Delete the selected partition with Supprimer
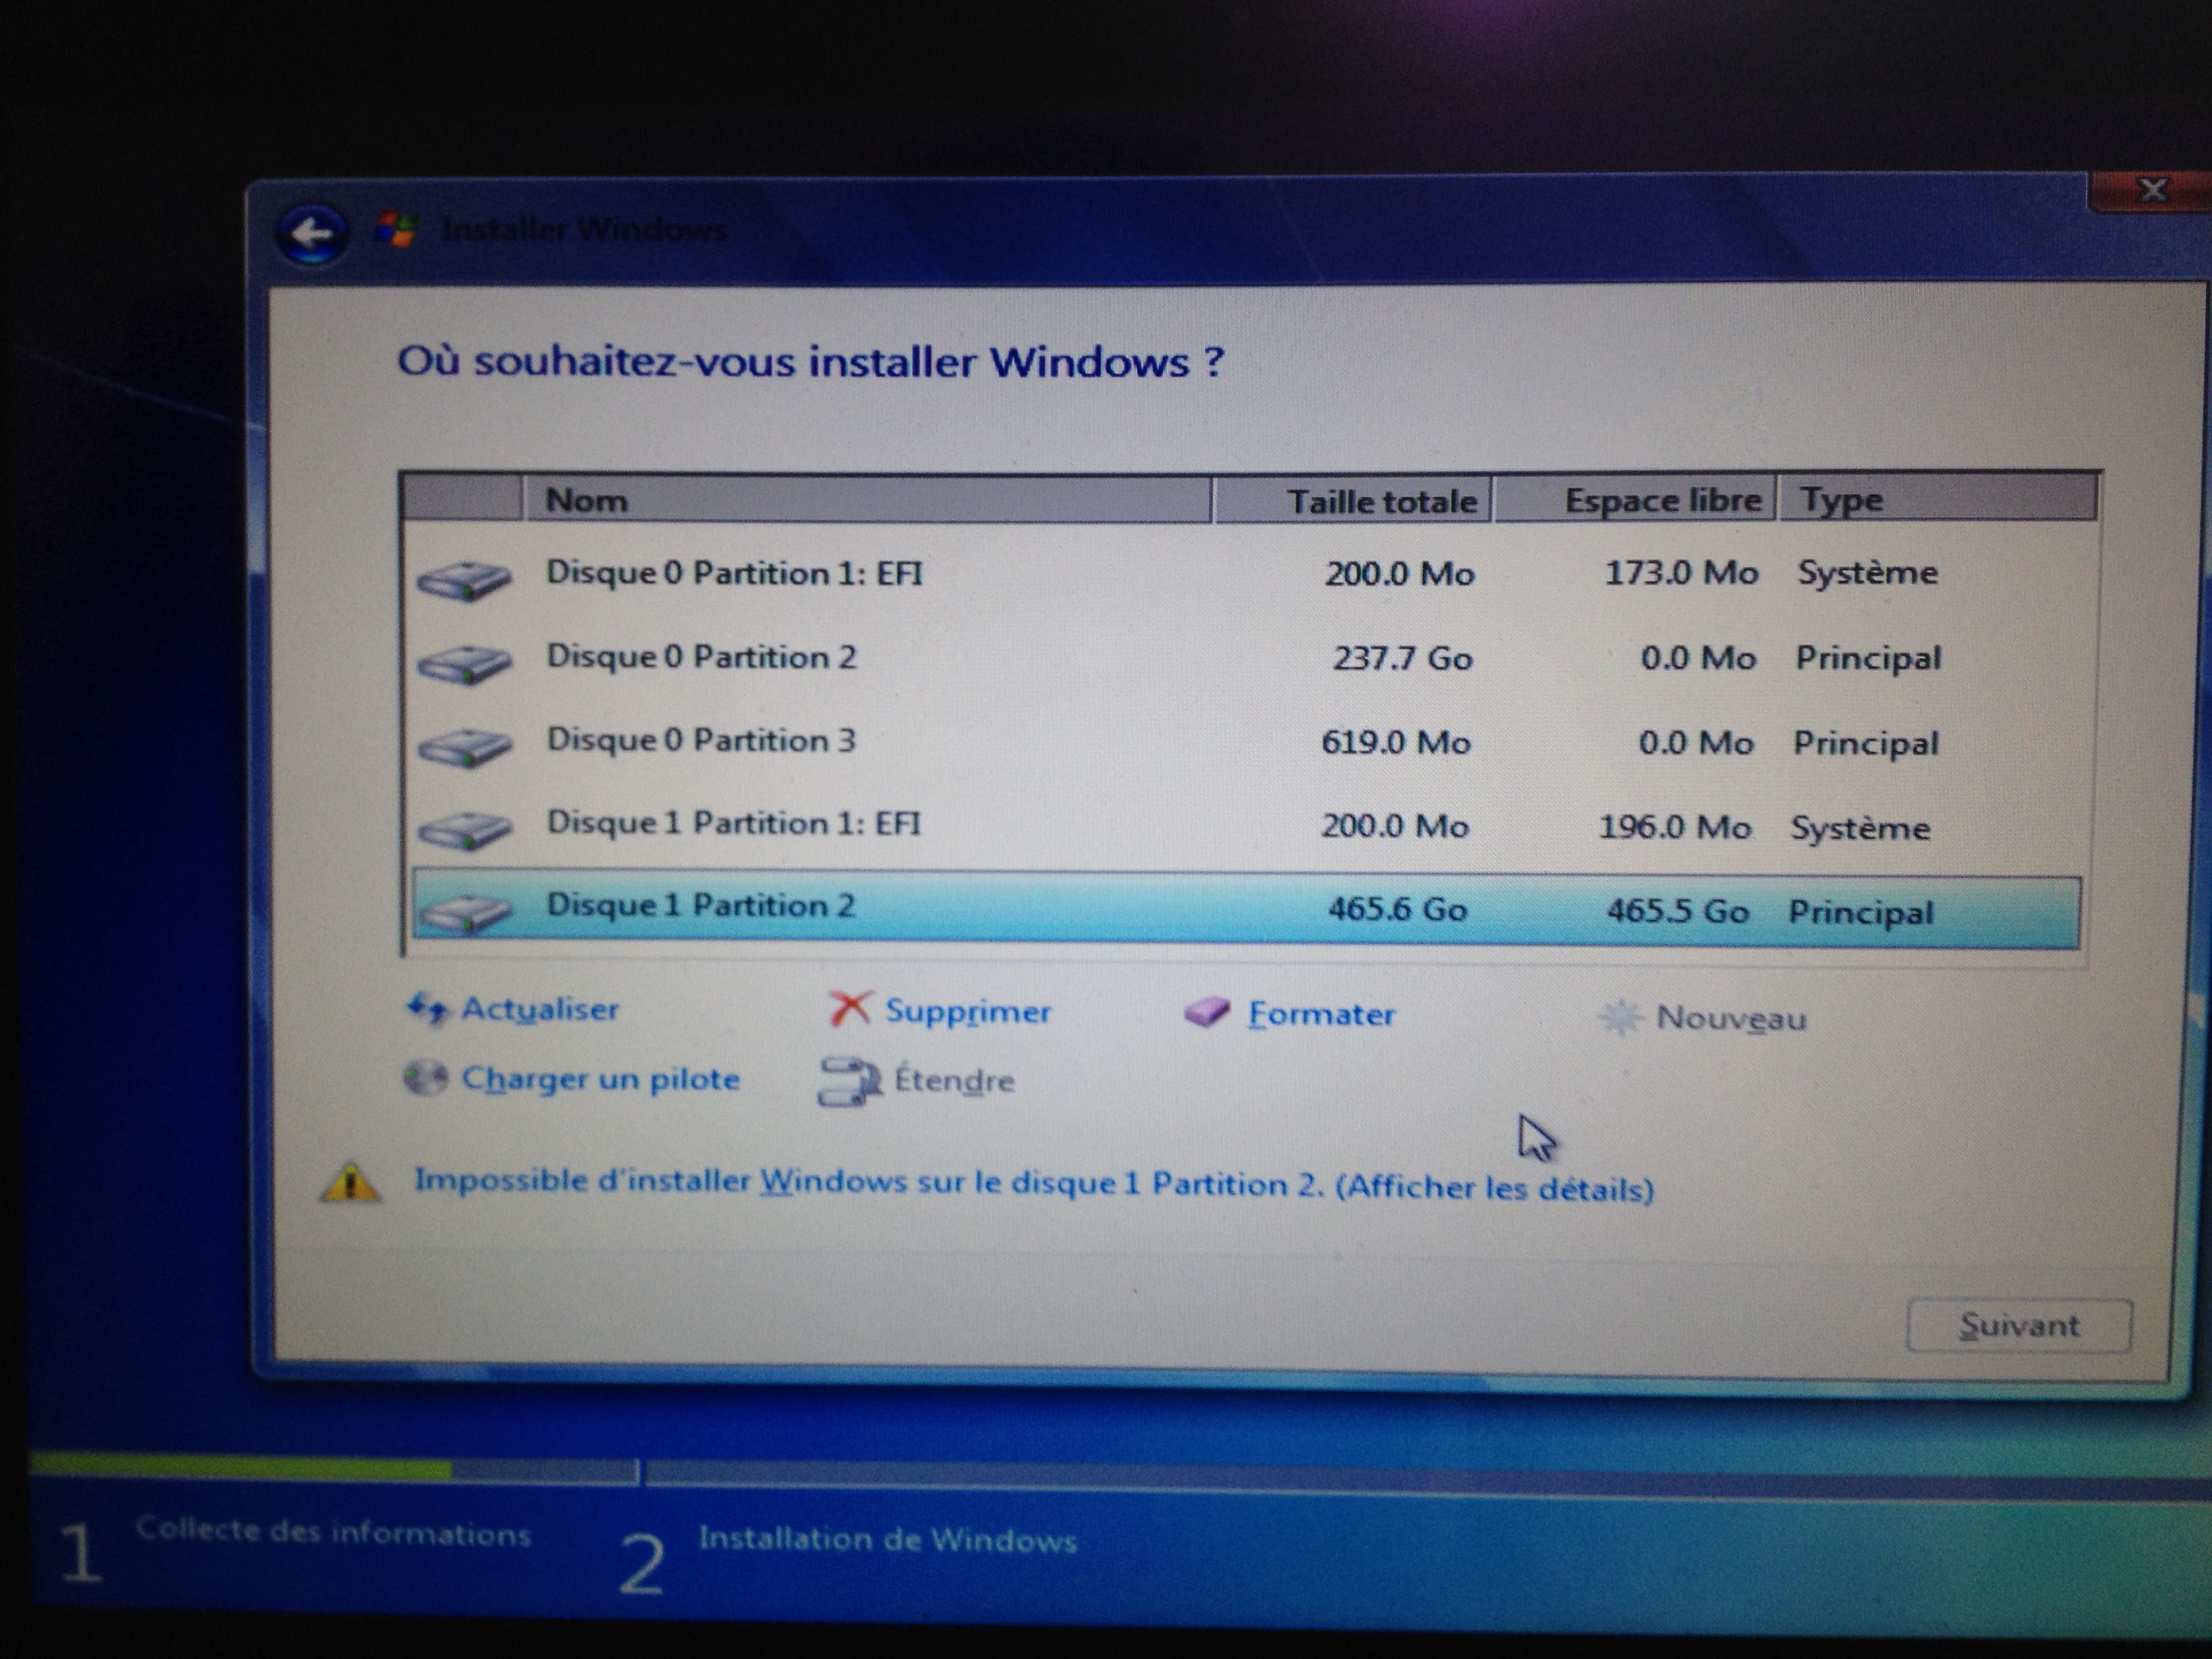 pyautogui.click(x=968, y=1012)
